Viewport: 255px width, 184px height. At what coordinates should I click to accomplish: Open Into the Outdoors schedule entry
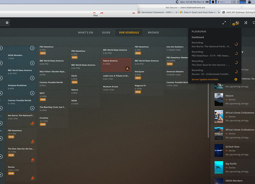click(x=176, y=48)
